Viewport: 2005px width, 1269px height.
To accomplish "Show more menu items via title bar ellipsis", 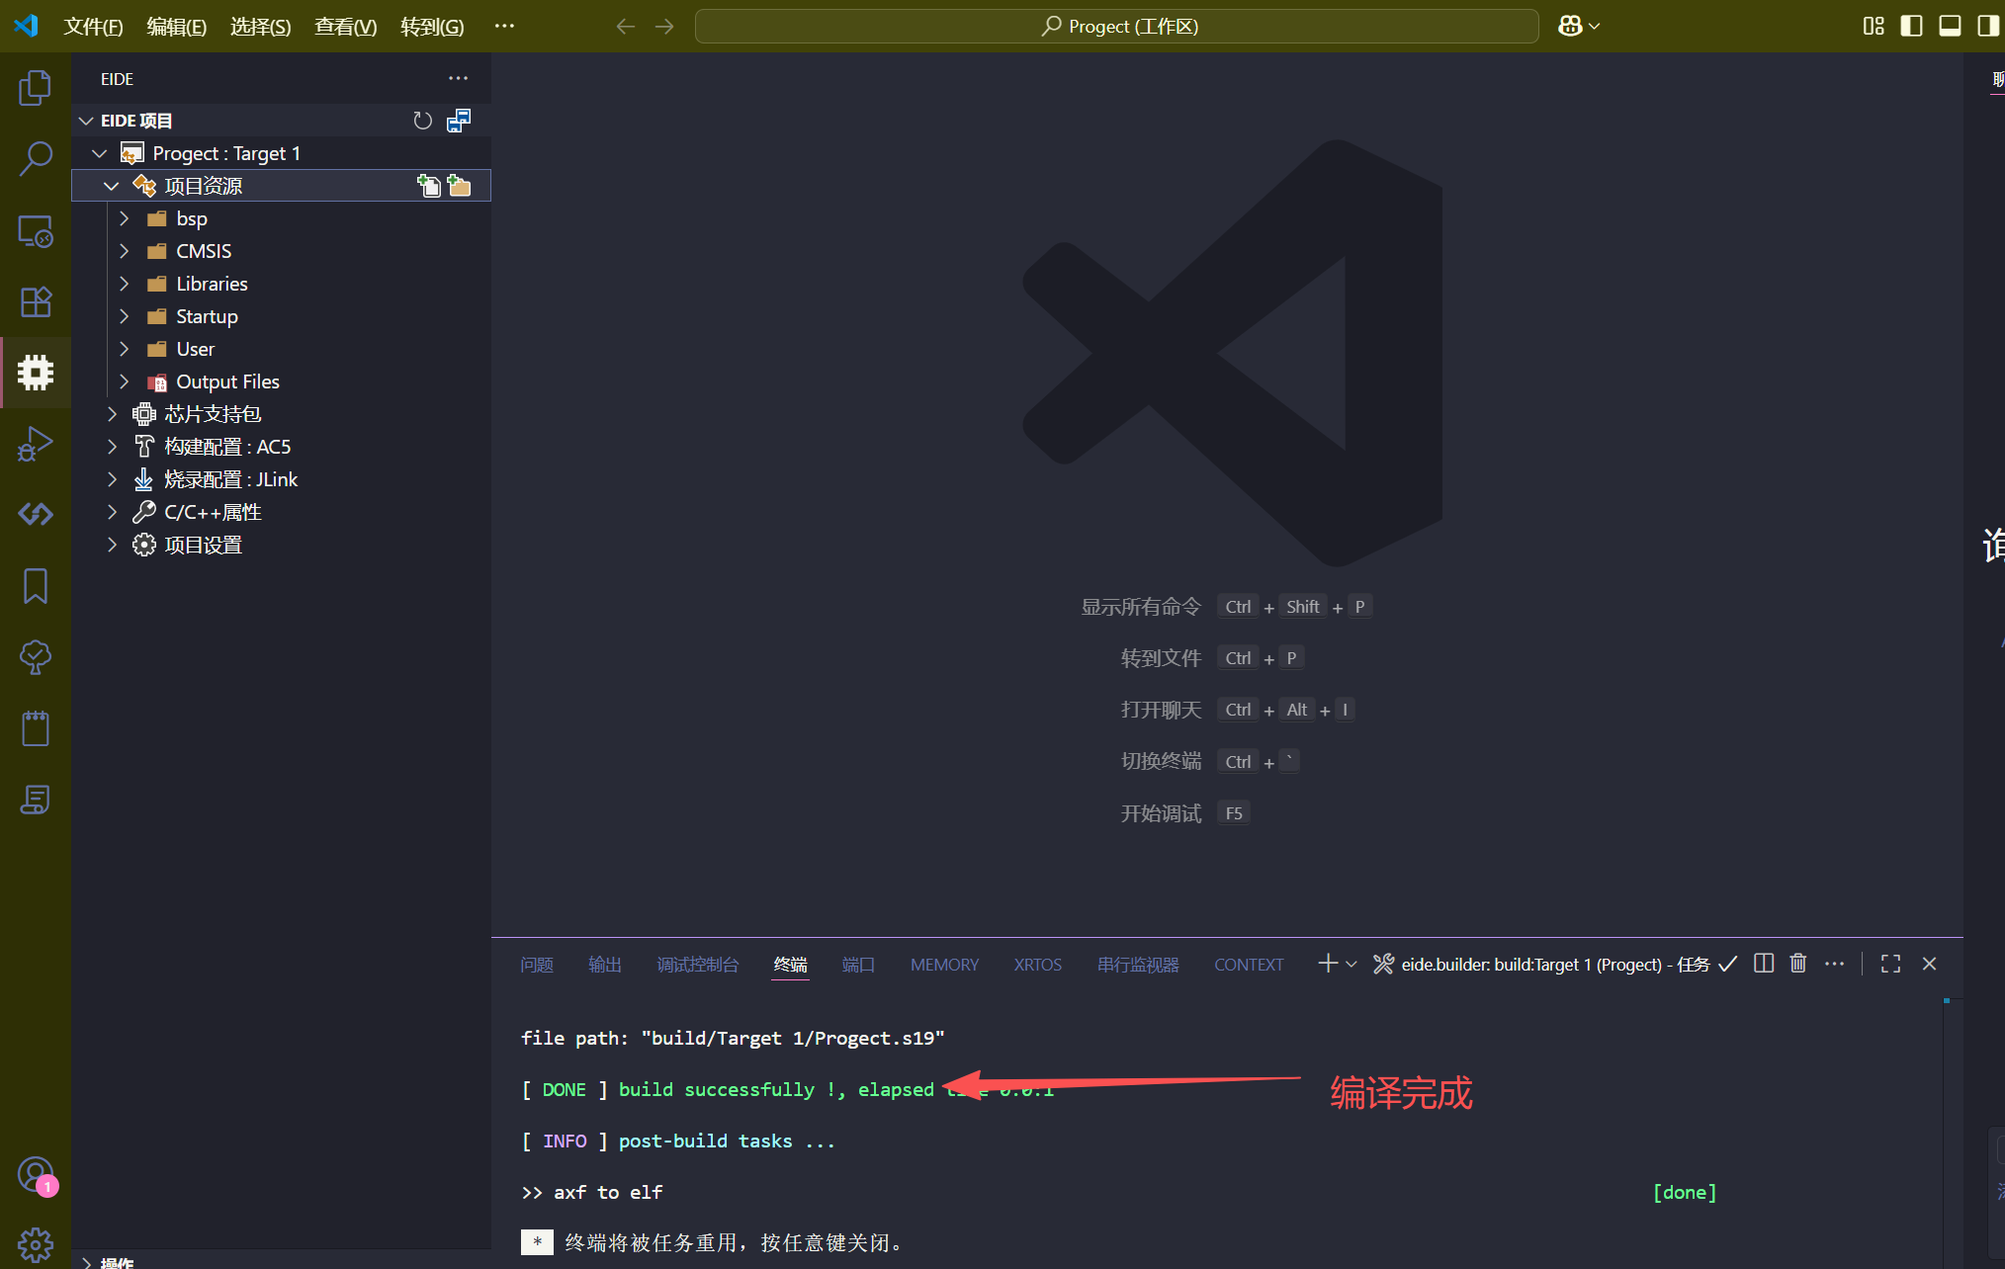I will pos(504,26).
